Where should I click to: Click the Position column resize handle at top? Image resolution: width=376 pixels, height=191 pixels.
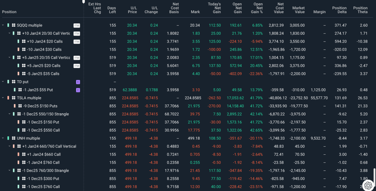83,2
